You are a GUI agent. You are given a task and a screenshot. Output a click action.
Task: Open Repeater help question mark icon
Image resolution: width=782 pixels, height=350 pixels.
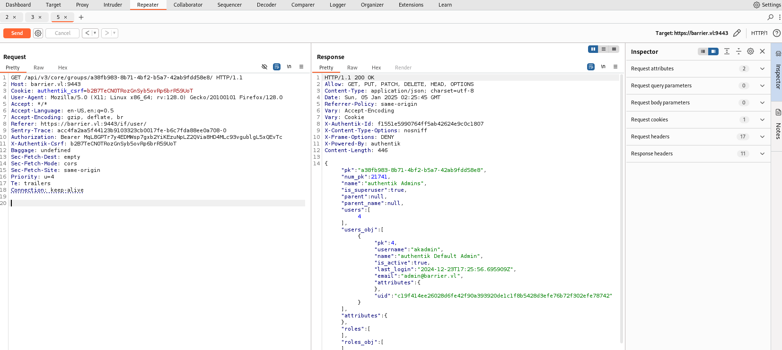coord(776,33)
